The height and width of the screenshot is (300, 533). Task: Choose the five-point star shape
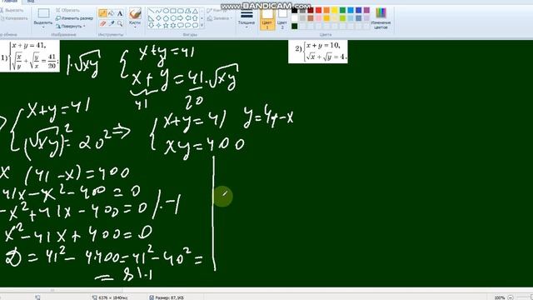[166, 25]
